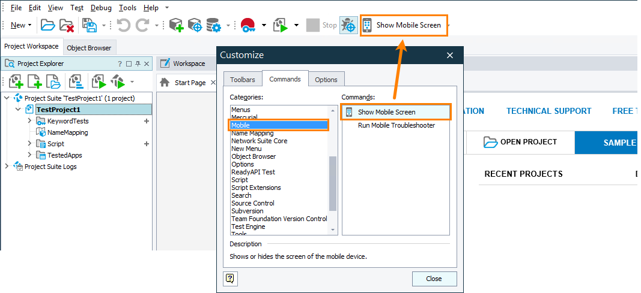Click the Undo arrow in the toolbar

tap(123, 25)
